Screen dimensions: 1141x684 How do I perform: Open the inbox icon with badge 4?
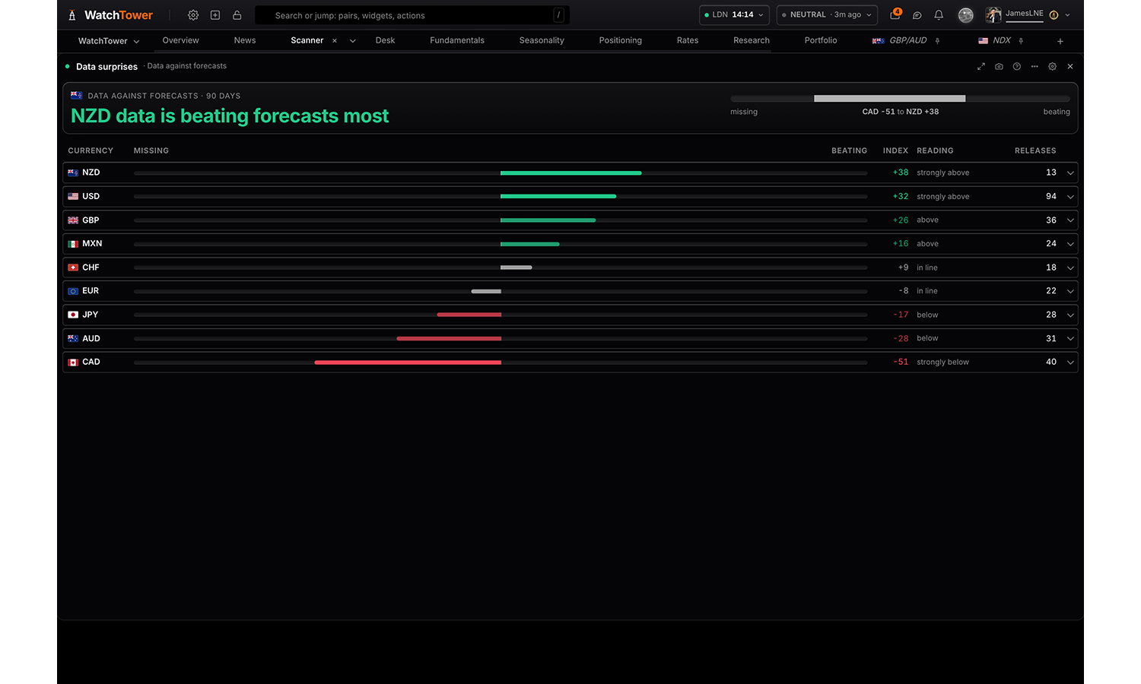point(895,14)
